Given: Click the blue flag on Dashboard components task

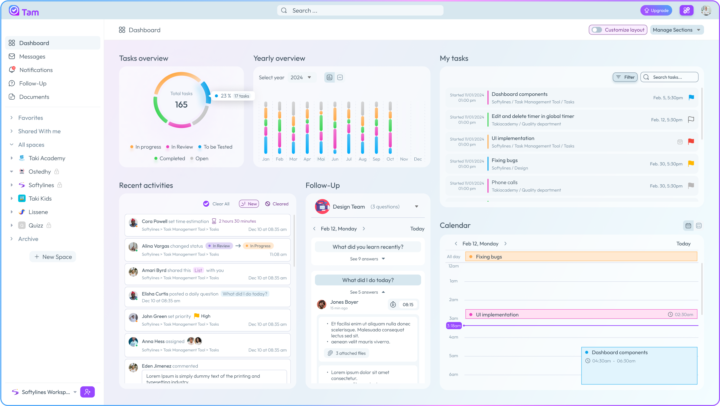Looking at the screenshot, I should [691, 97].
